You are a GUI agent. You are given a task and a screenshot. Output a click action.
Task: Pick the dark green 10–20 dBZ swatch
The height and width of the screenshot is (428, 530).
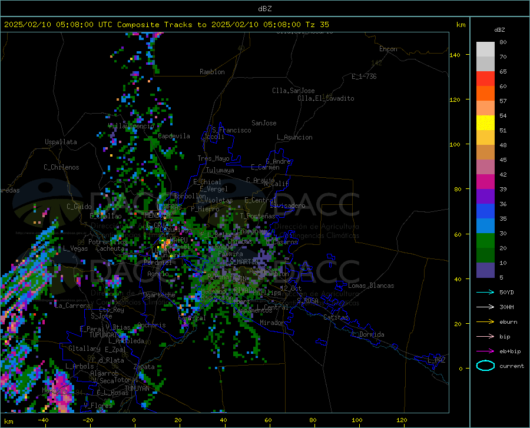tap(485, 256)
